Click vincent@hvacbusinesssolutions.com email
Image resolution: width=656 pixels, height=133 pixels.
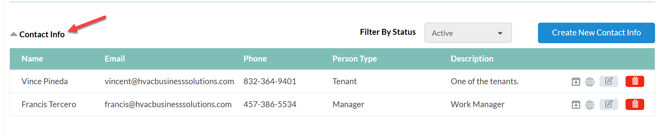[169, 81]
